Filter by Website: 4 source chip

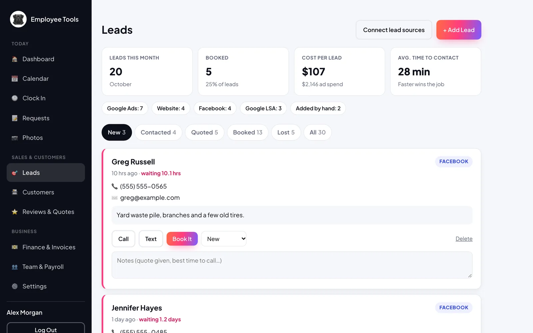[171, 108]
